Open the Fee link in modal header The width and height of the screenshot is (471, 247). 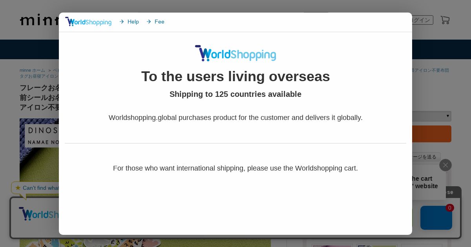(x=155, y=22)
